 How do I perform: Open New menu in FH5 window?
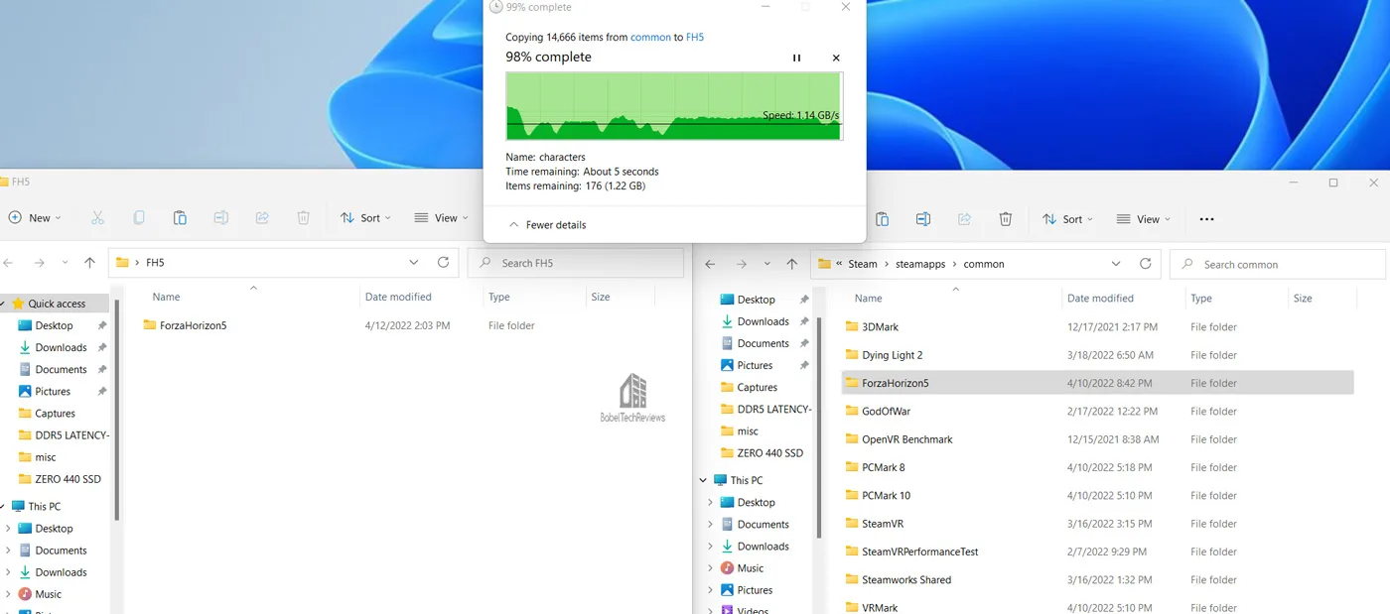point(35,218)
